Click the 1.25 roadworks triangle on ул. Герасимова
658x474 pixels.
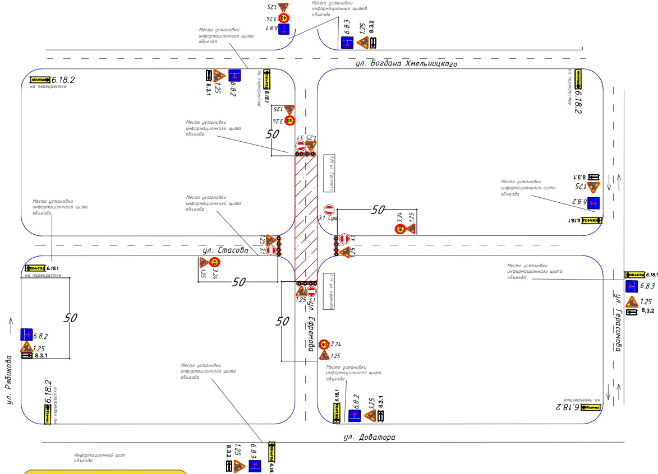(x=632, y=302)
